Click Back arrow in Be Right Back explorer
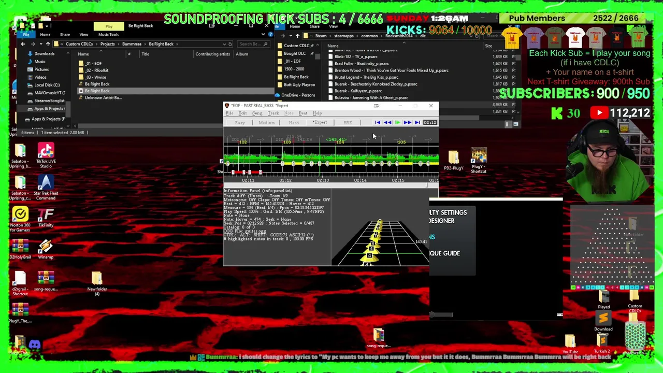Viewport: 663px width, 373px height. [x=23, y=44]
